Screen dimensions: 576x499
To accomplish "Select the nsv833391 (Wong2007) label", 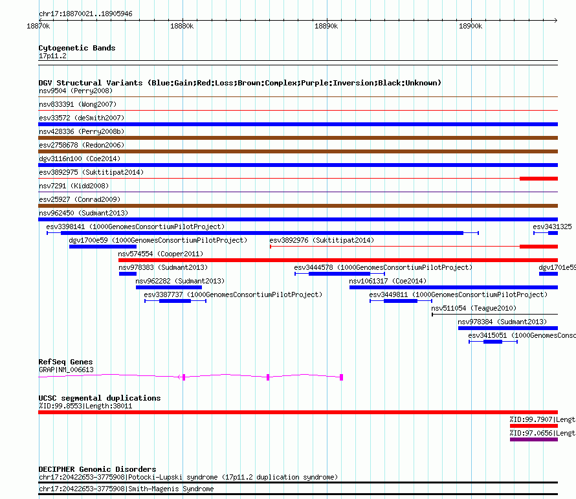I will (78, 104).
